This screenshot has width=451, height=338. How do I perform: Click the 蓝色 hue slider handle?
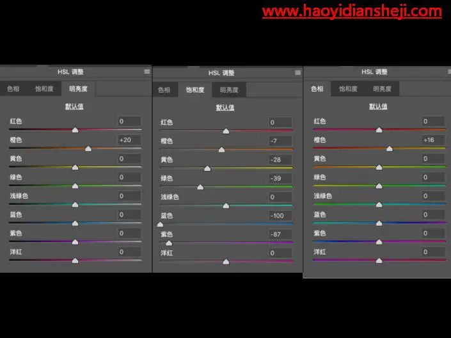[x=379, y=223]
